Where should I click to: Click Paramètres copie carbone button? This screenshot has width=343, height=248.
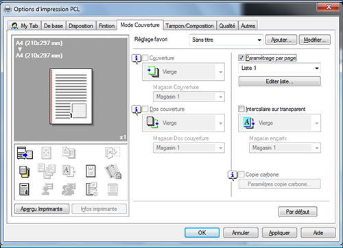(x=279, y=184)
